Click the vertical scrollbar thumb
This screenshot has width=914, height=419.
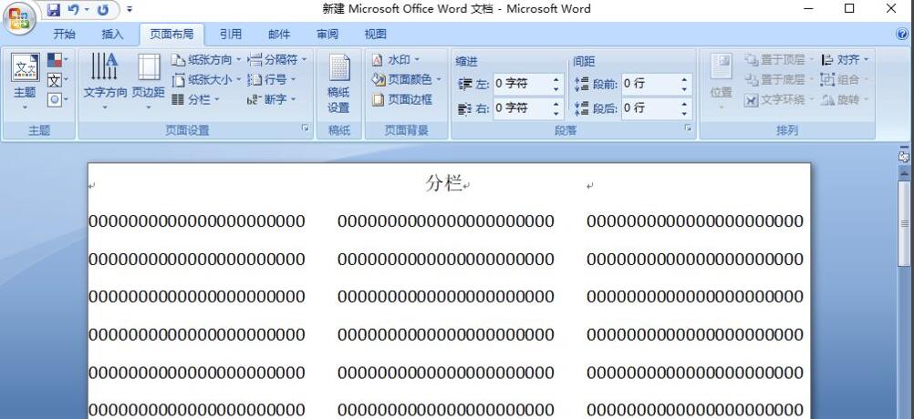coord(904,223)
